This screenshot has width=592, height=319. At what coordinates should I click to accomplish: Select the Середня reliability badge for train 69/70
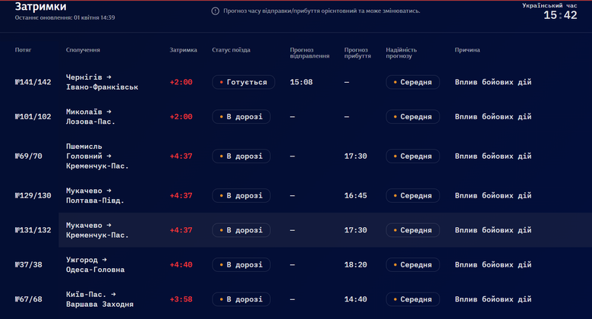(x=412, y=156)
